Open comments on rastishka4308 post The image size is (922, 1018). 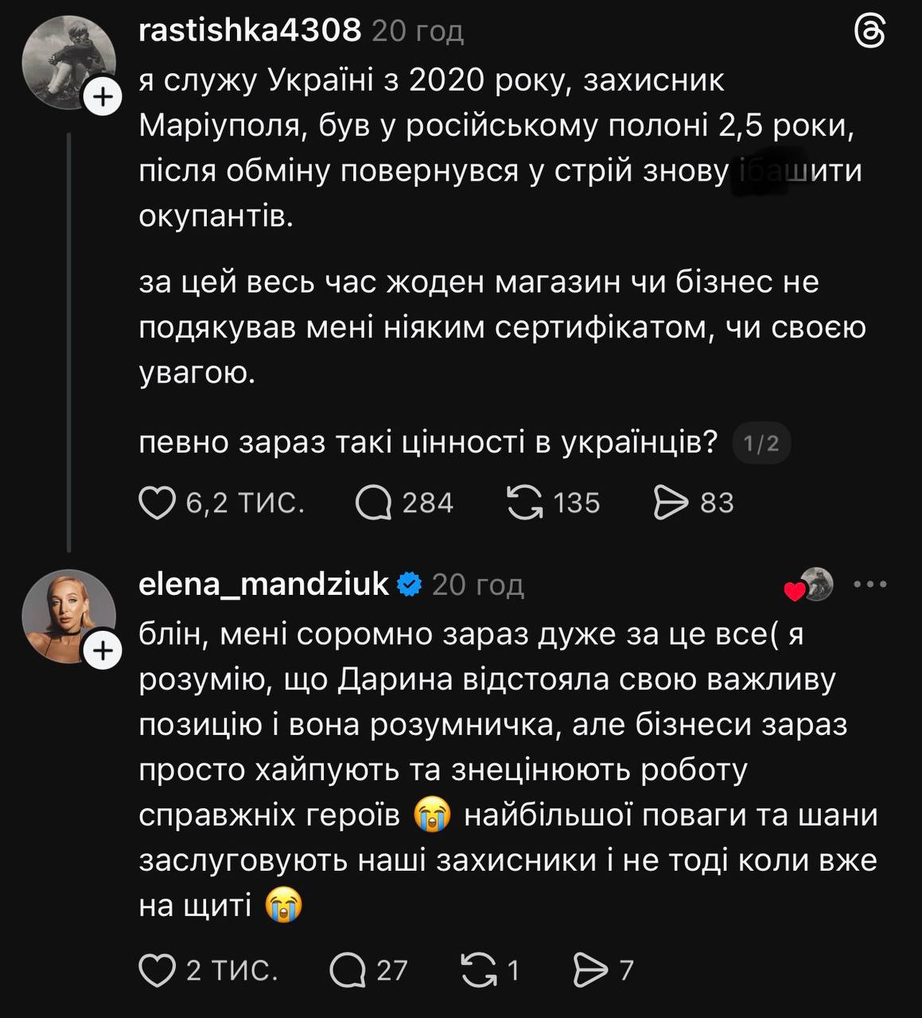point(373,503)
